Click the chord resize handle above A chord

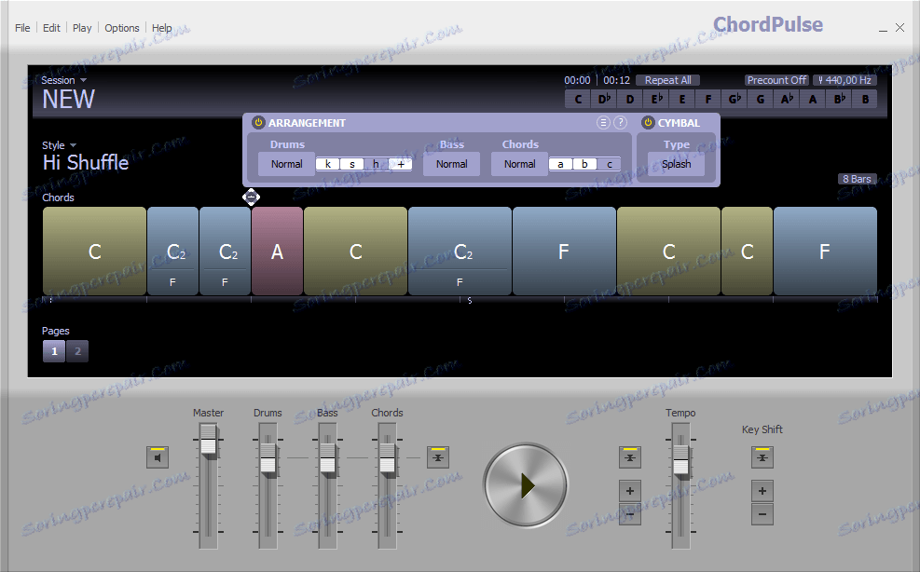tap(251, 197)
